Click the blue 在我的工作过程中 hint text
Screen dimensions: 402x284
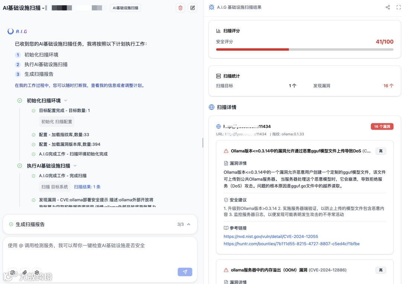pos(80,85)
